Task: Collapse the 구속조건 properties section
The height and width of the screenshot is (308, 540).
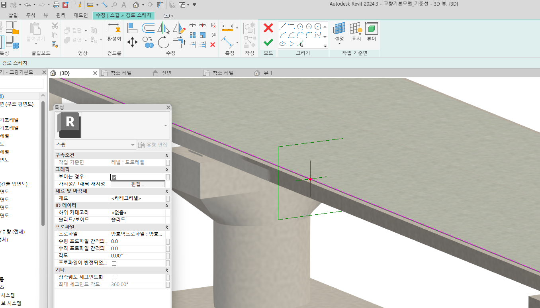Action: (166, 155)
